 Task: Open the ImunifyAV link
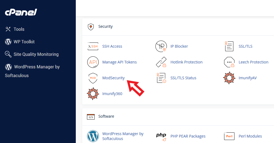pyautogui.click(x=248, y=78)
